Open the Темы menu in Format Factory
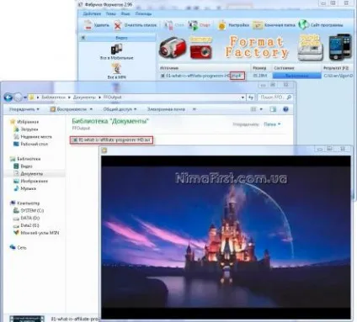Screen dimensions: 357x322 [x=110, y=13]
